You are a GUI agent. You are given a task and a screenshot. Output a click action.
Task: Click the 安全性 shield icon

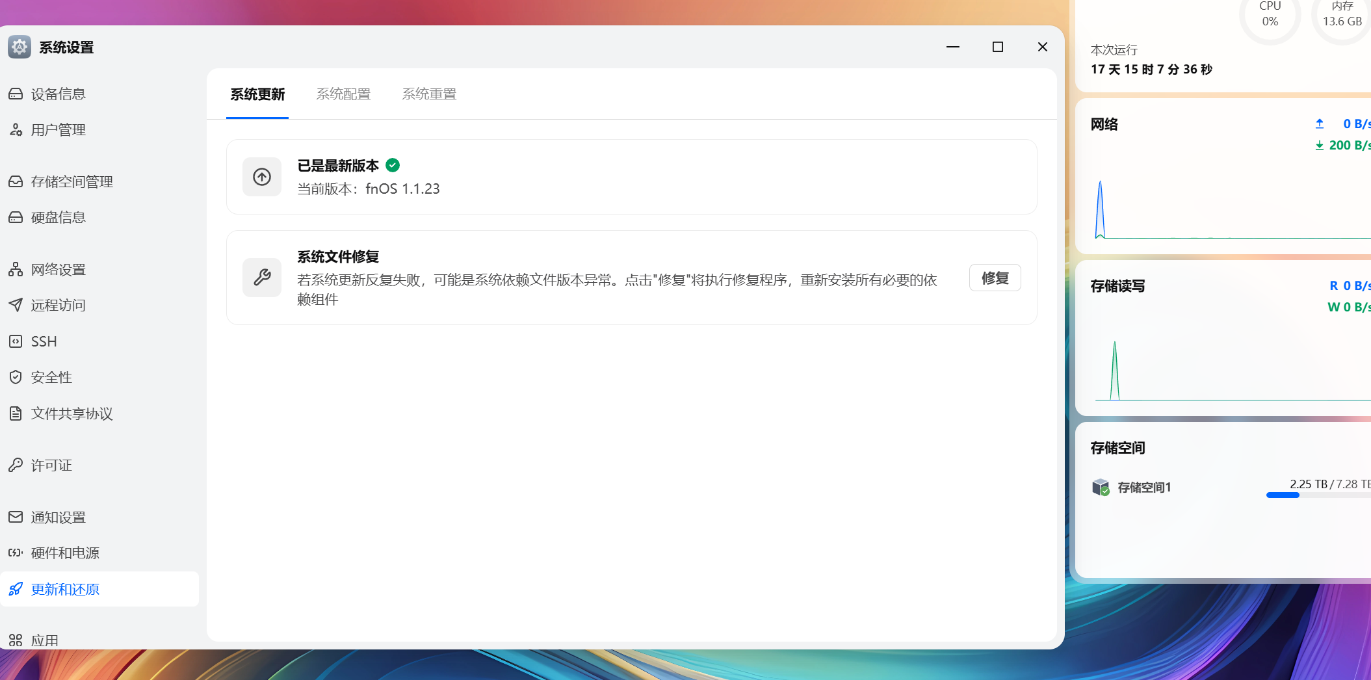point(16,378)
